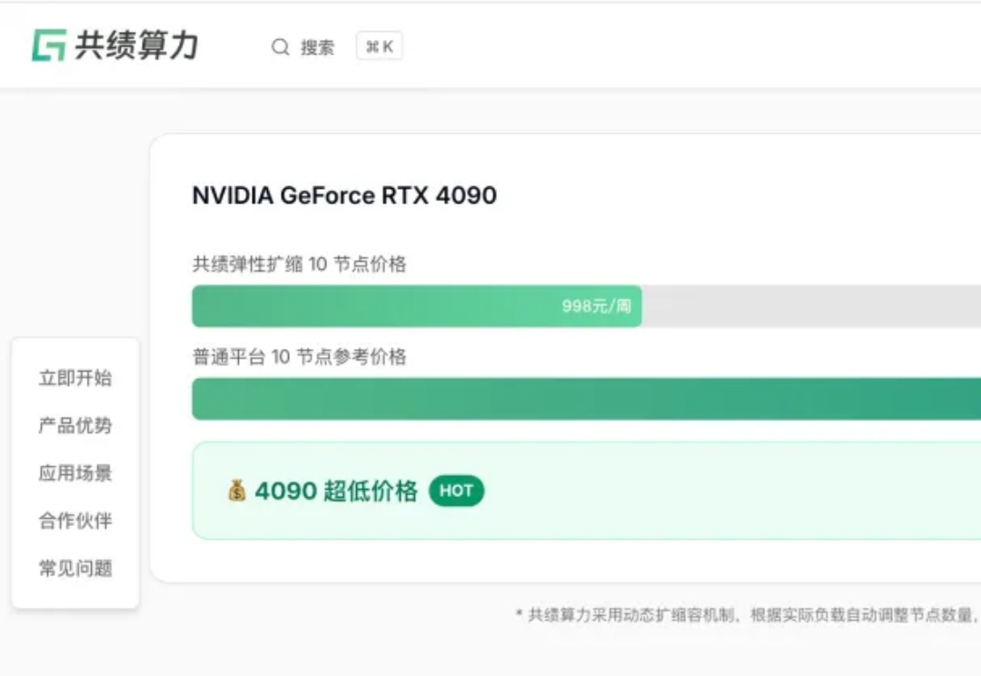Click the NVIDIA GeForce RTX 4090 title
The height and width of the screenshot is (676, 981).
pos(345,195)
